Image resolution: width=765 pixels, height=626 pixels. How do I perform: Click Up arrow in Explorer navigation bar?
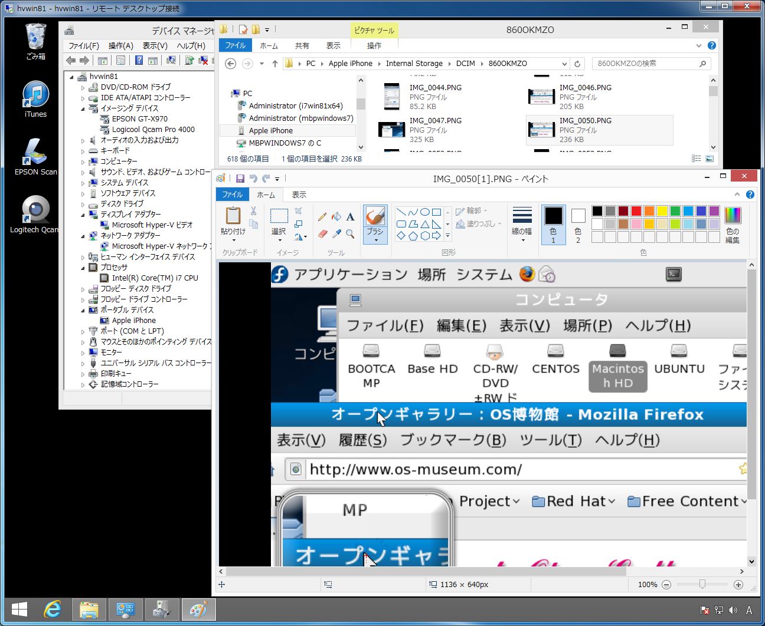click(x=275, y=64)
